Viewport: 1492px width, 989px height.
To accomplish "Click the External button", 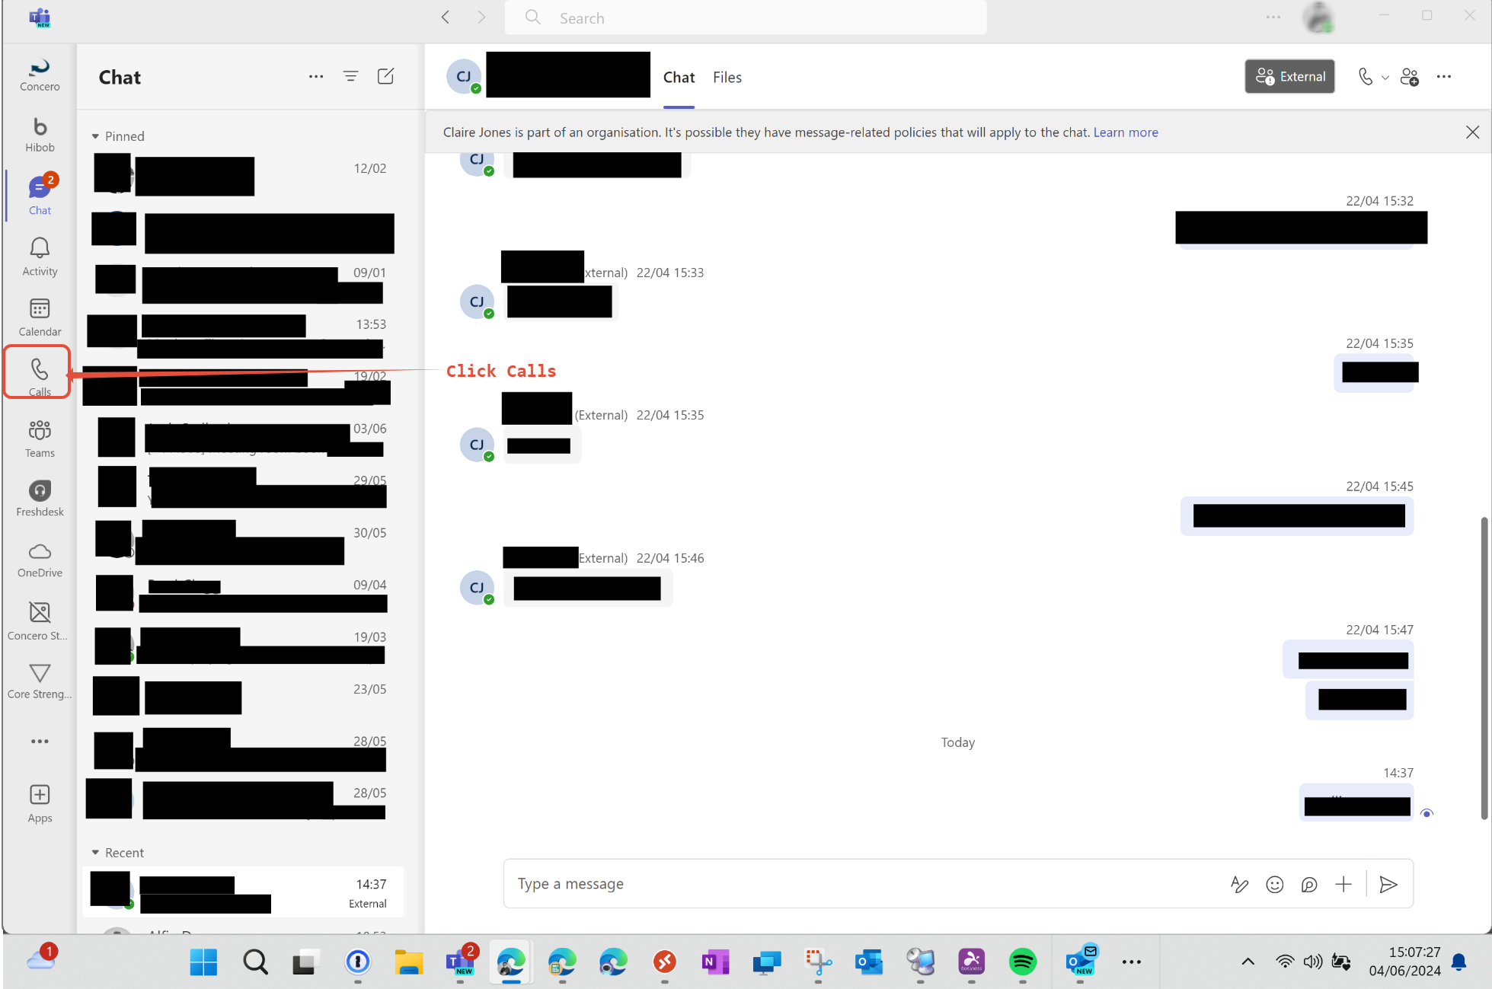I will coord(1289,77).
